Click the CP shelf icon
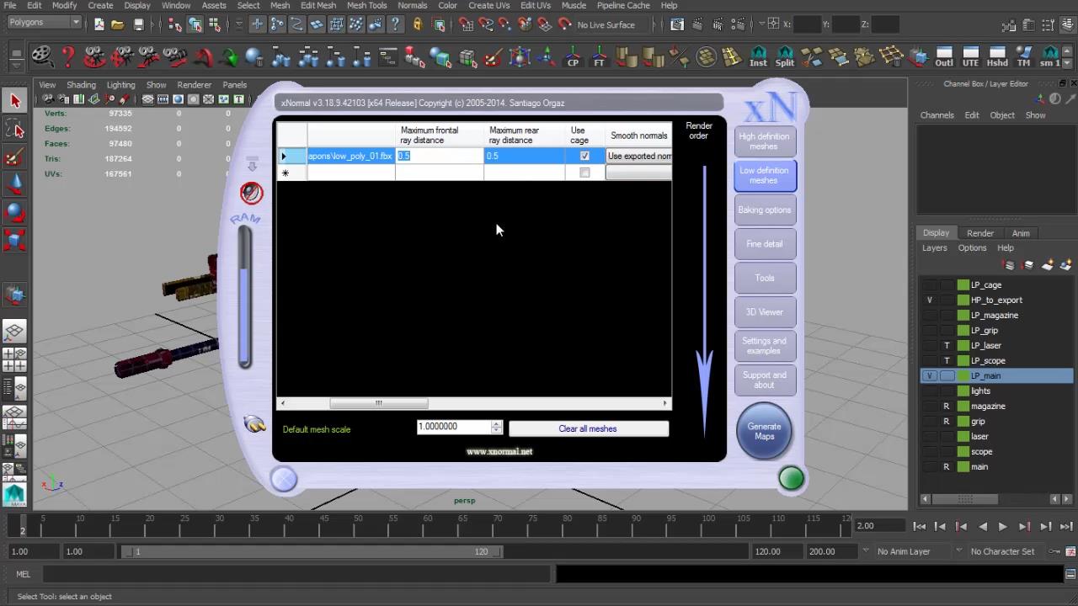1078x606 pixels. [574, 57]
